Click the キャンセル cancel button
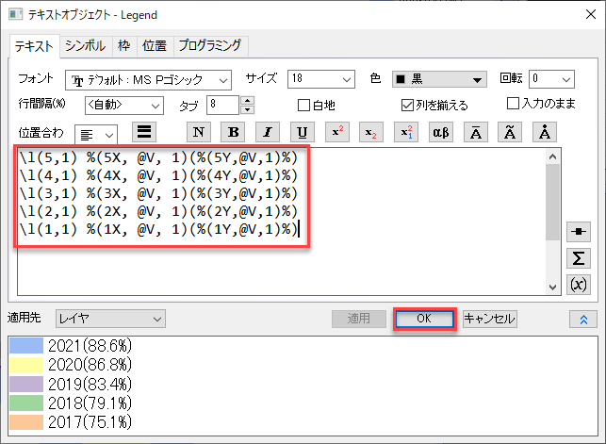The height and width of the screenshot is (444, 606). pos(490,319)
